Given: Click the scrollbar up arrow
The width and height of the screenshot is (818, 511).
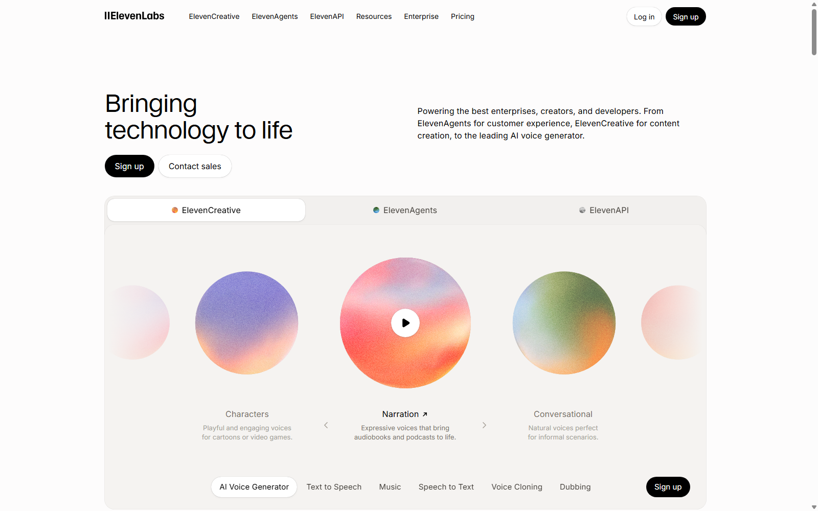Looking at the screenshot, I should [x=814, y=4].
